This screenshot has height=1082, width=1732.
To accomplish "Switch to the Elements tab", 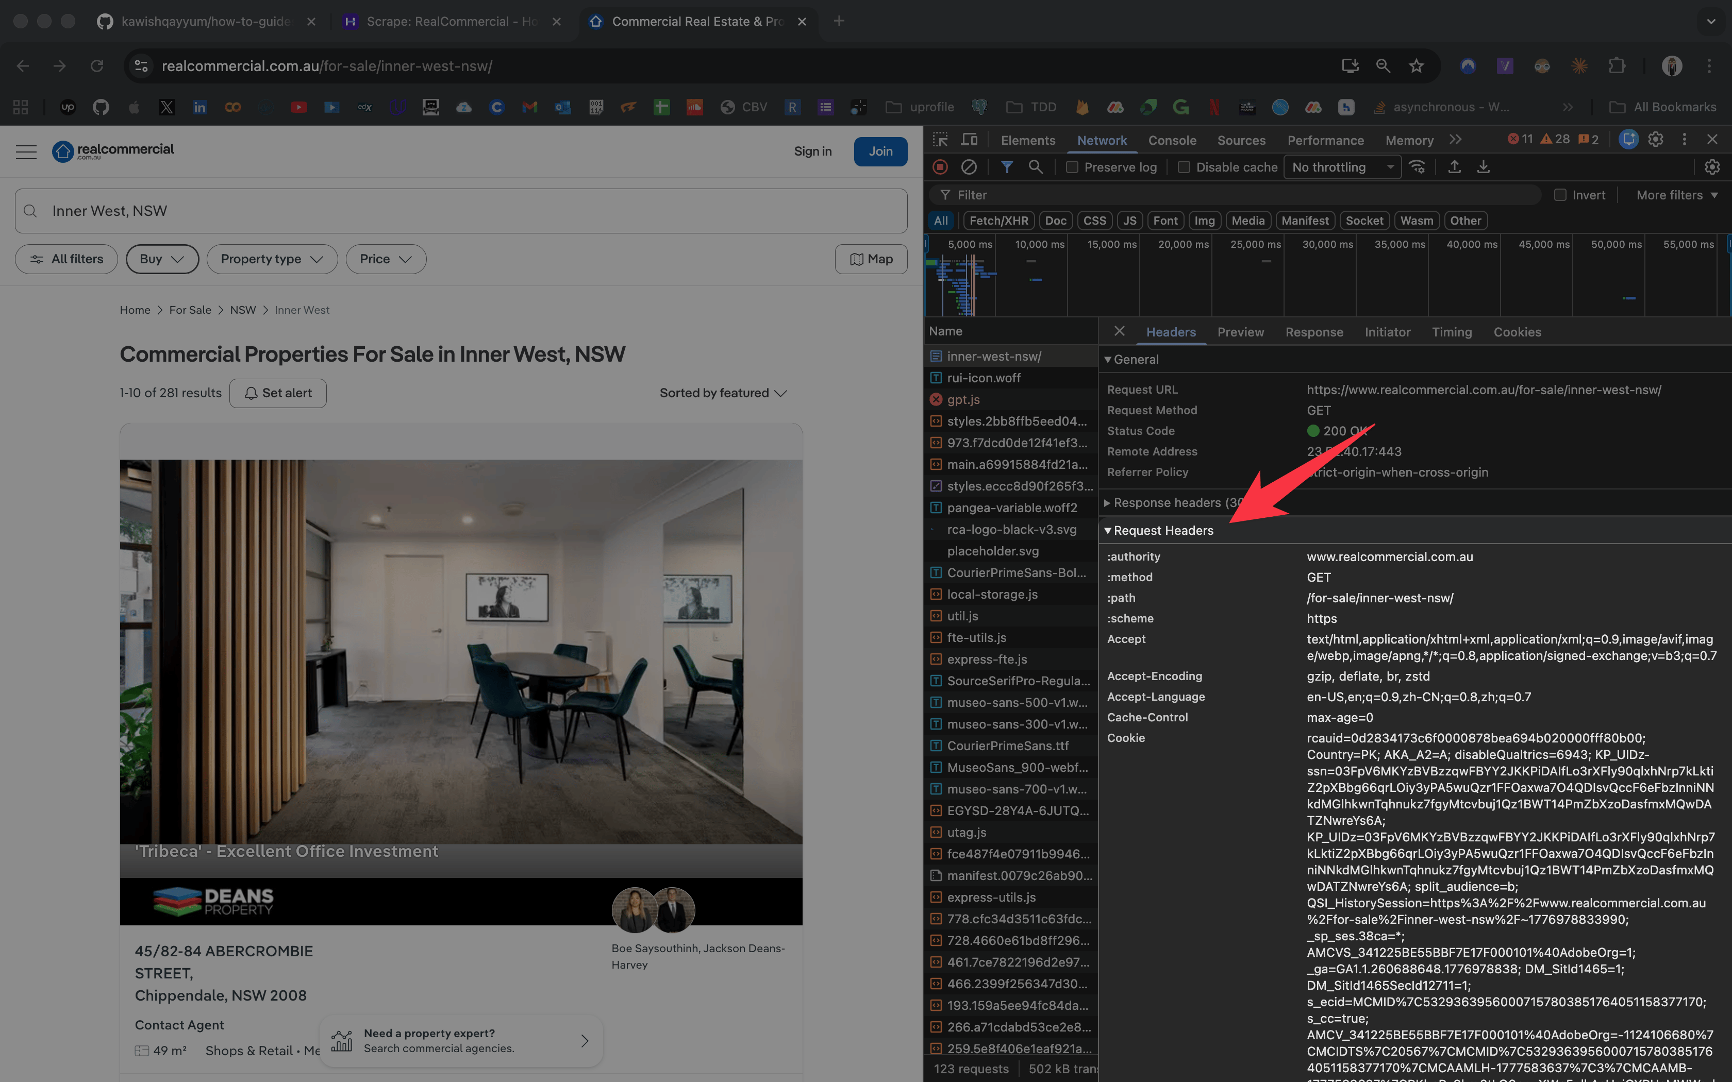I will pyautogui.click(x=1028, y=140).
